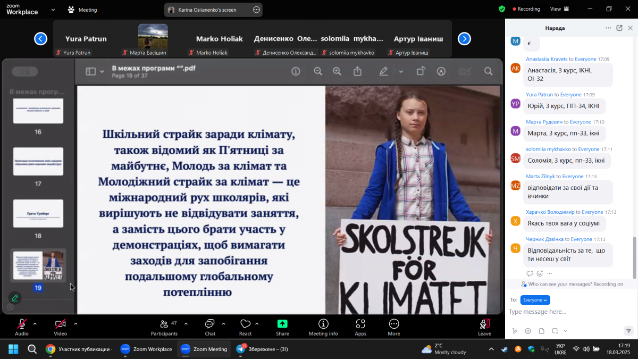Click the file attachment icon in chat
The width and height of the screenshot is (638, 359).
(541, 330)
